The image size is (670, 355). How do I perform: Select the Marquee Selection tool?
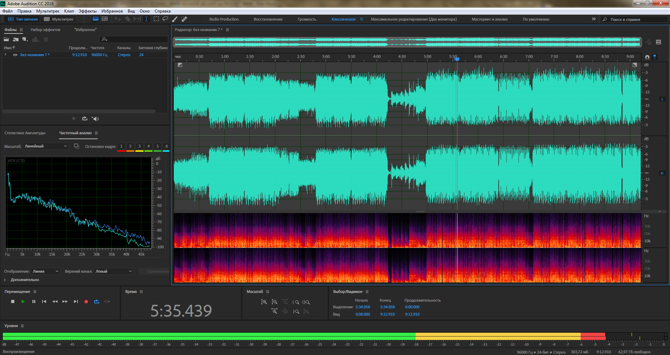point(156,19)
